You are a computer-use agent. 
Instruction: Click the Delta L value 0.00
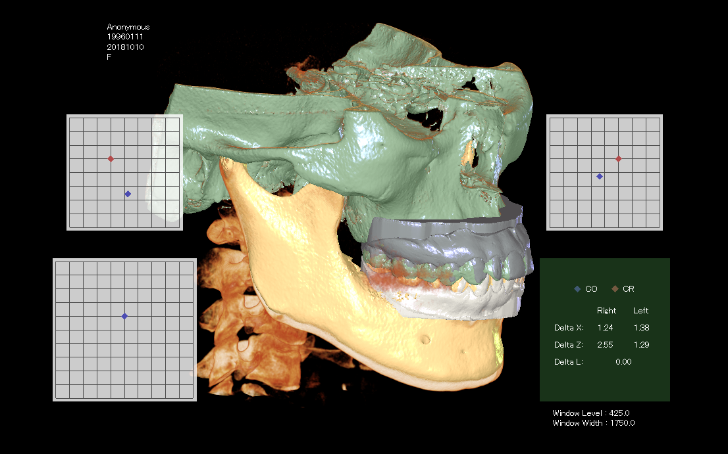(623, 362)
